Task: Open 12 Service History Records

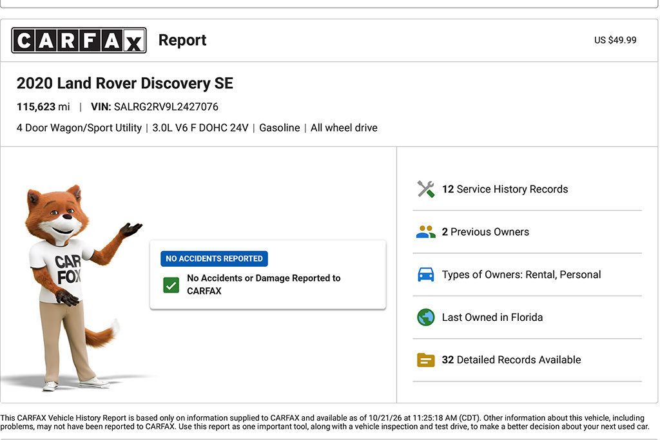Action: (527, 189)
